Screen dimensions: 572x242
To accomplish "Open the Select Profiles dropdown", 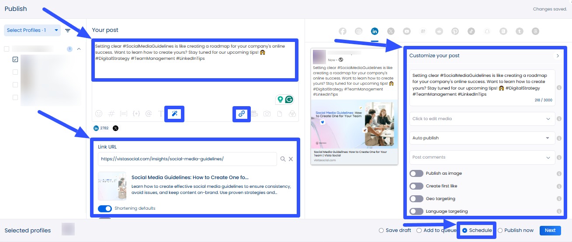I will [x=32, y=30].
